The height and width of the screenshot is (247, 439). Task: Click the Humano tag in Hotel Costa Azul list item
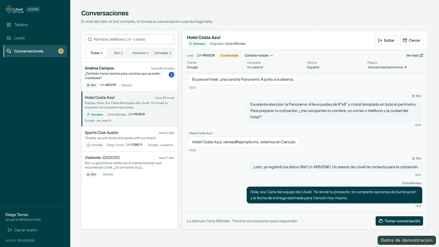95,114
